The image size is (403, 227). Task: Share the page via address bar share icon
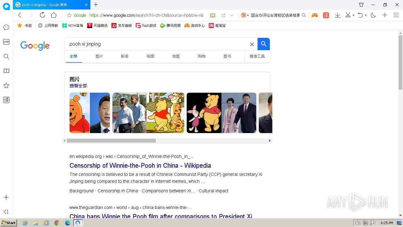point(223,15)
